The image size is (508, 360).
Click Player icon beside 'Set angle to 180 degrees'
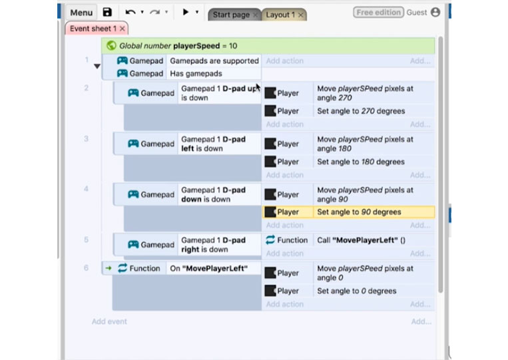[270, 161]
